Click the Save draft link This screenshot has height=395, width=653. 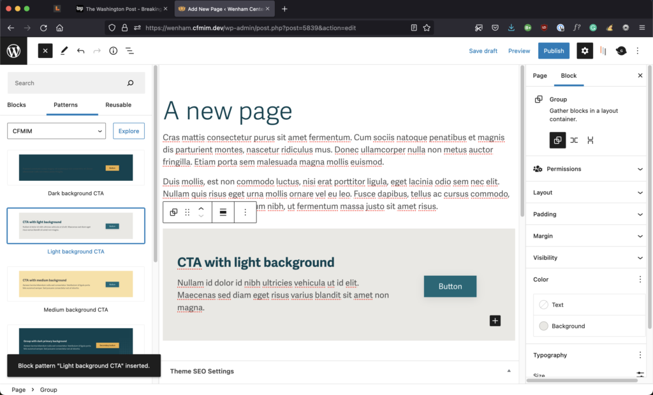coord(483,51)
